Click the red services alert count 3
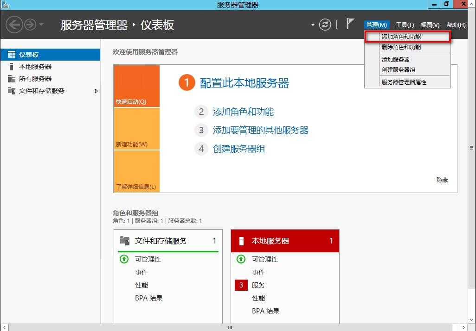 pyautogui.click(x=241, y=285)
